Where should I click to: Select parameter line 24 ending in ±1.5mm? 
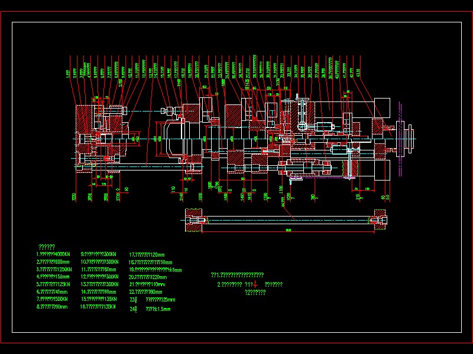click(150, 309)
